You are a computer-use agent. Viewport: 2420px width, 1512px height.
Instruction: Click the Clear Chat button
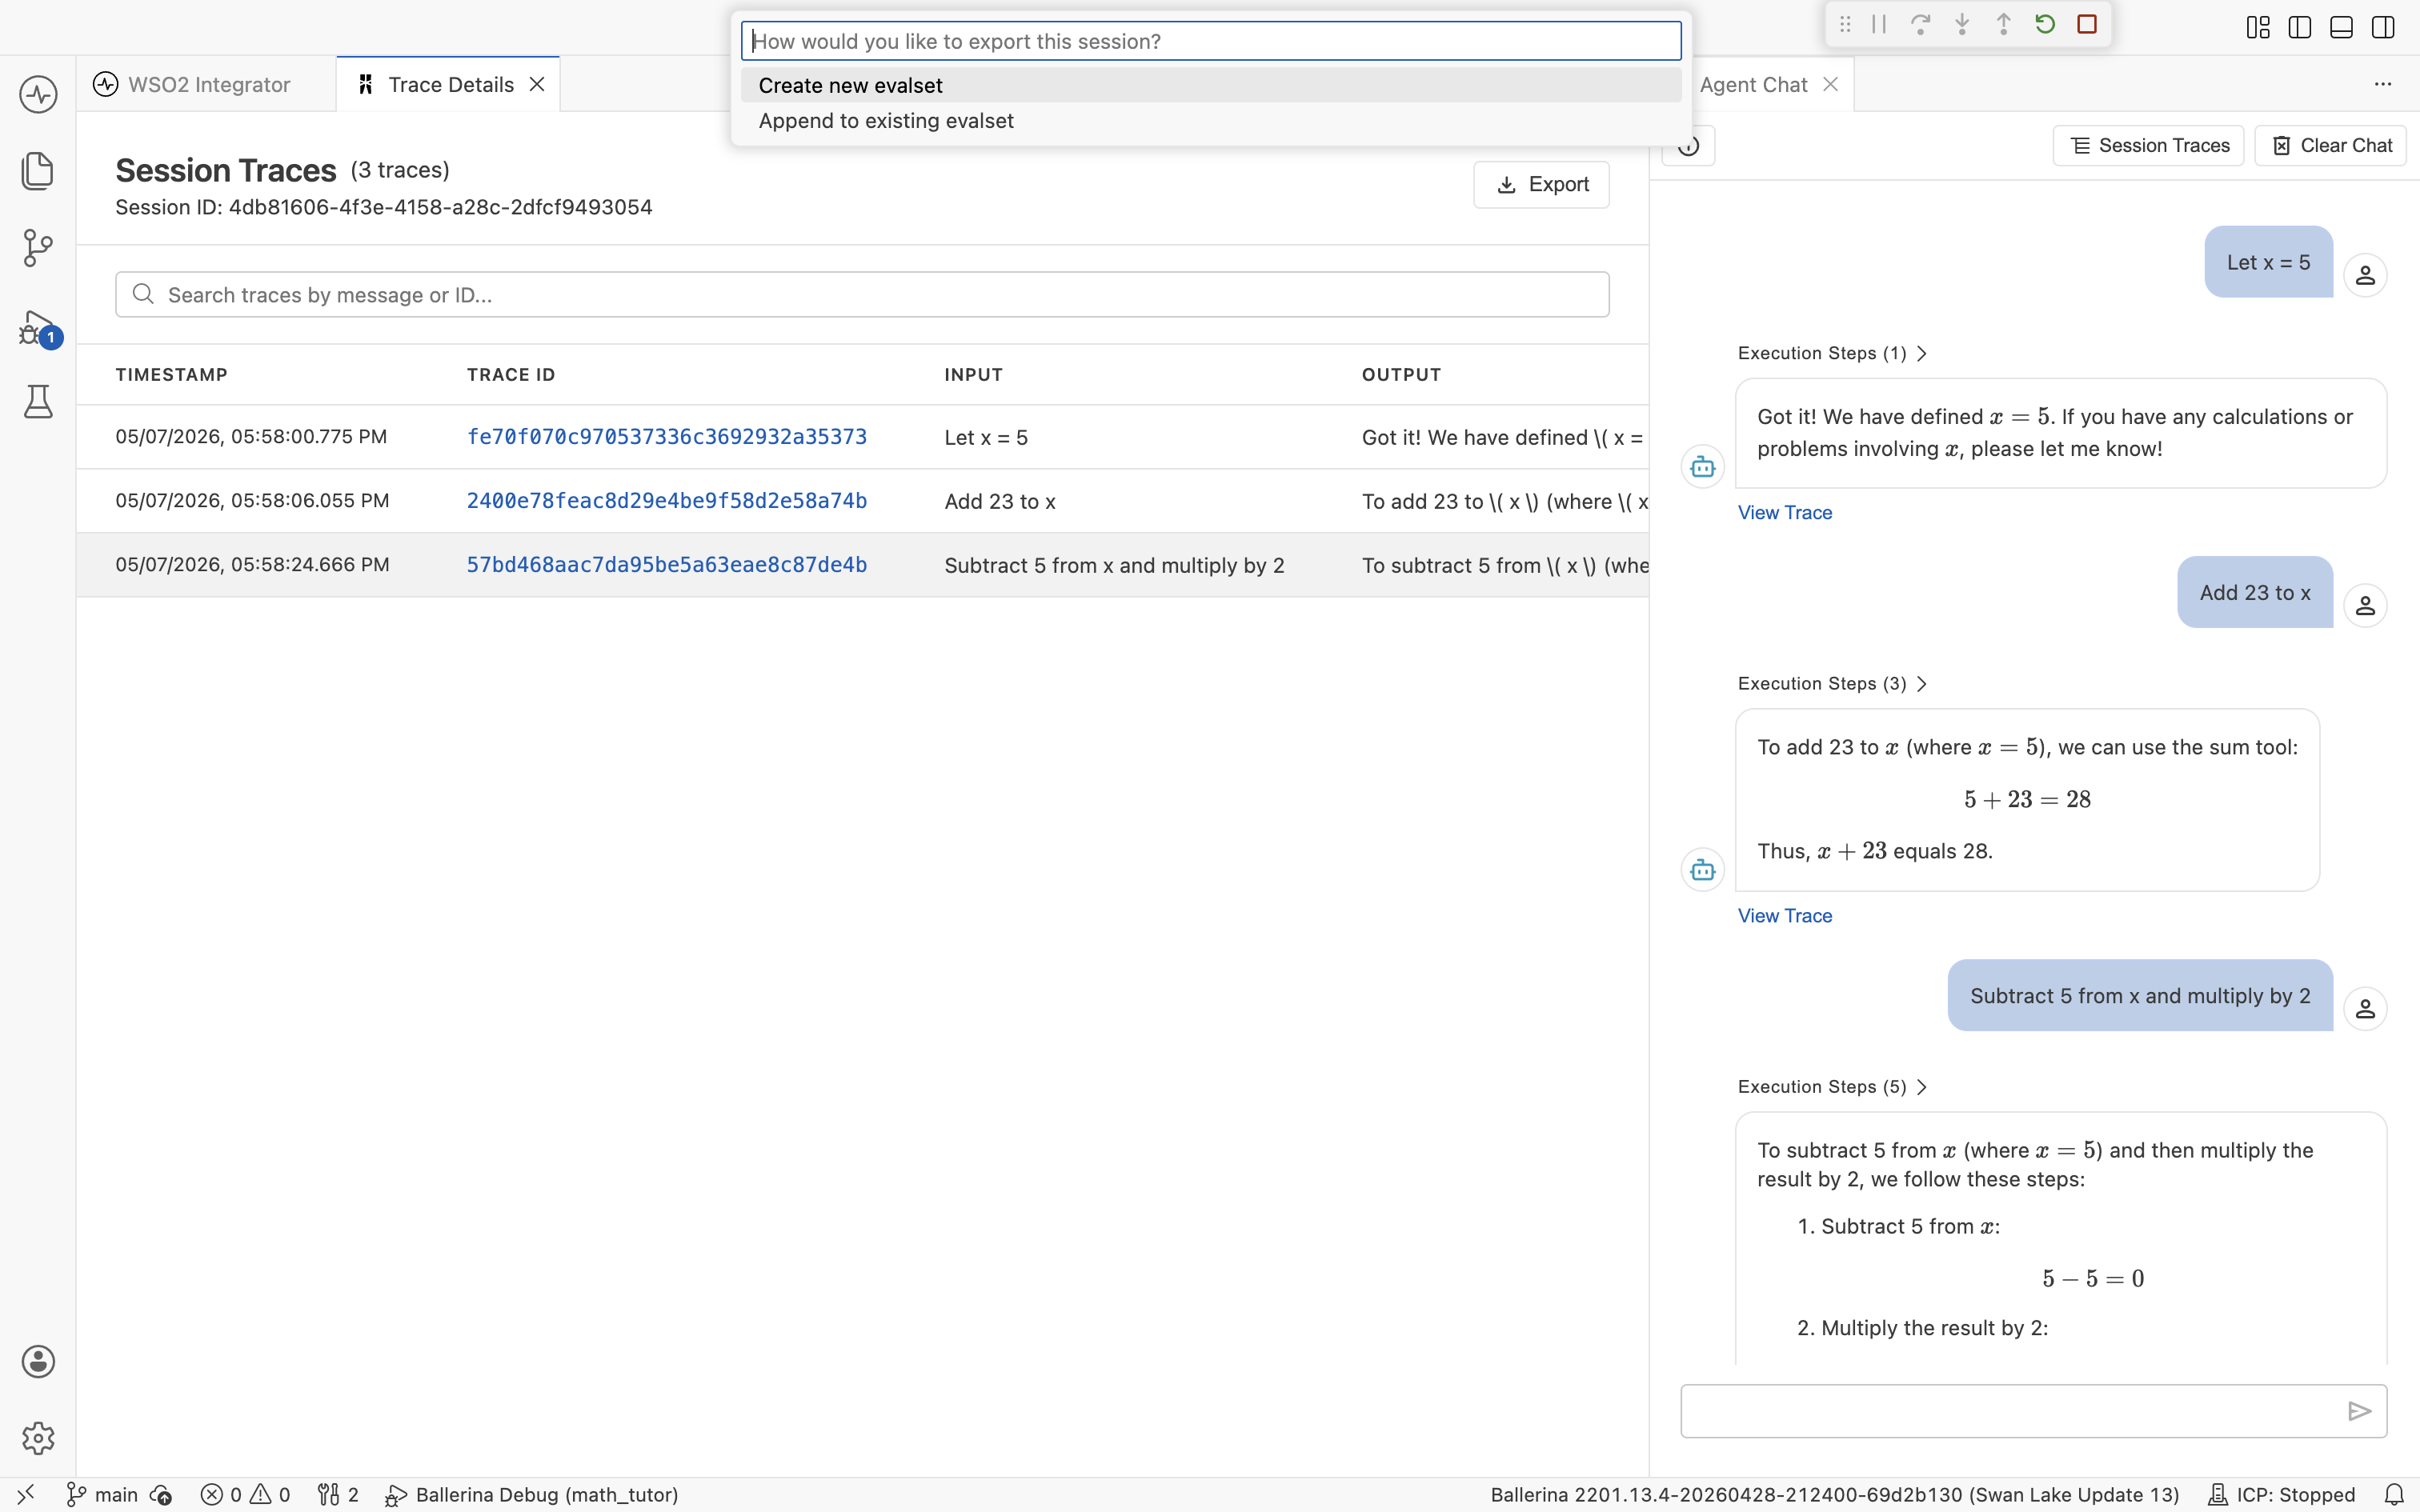2330,145
